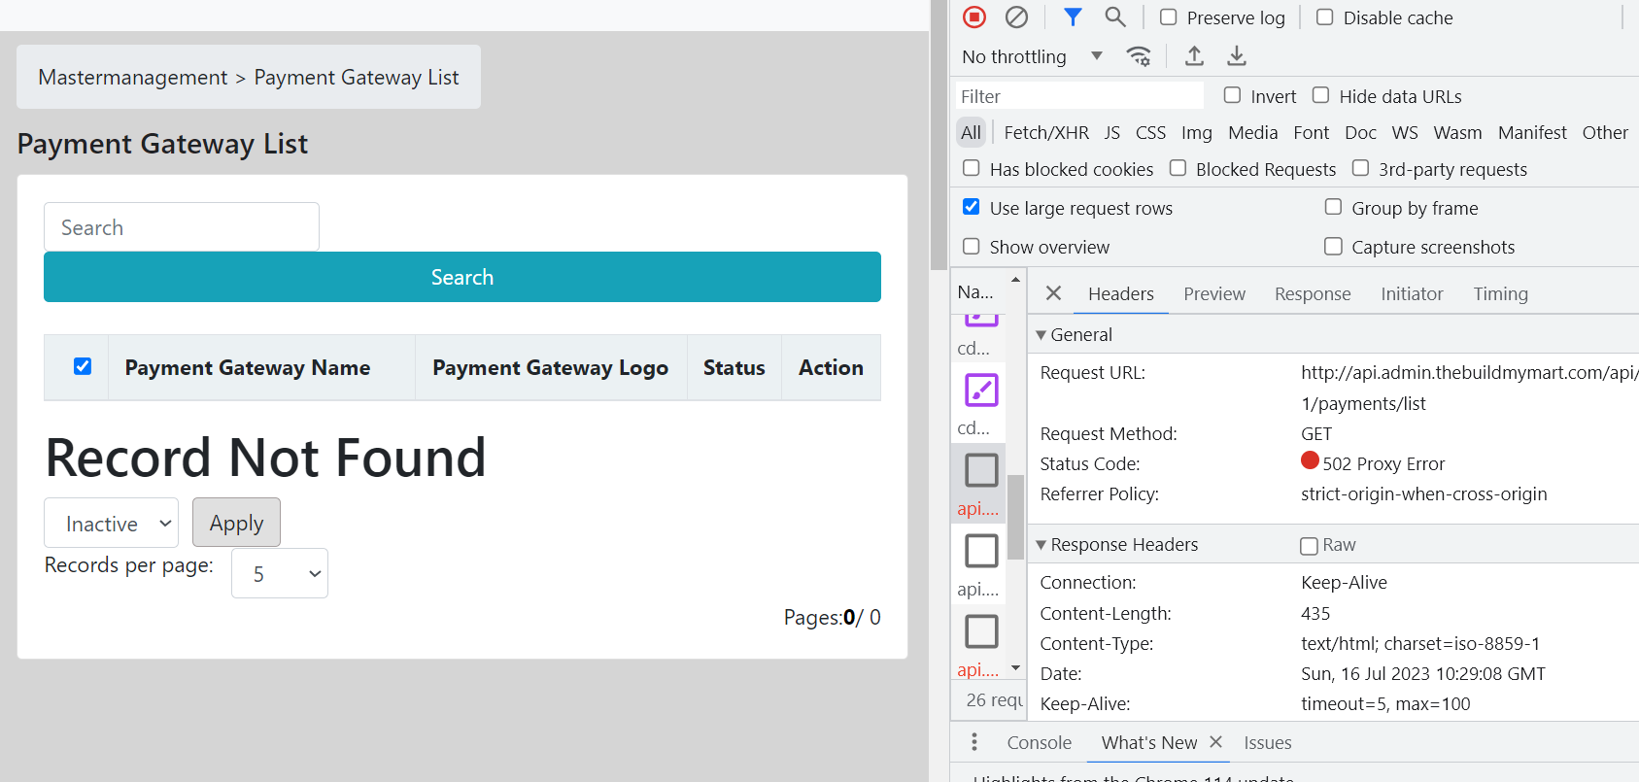Image resolution: width=1639 pixels, height=782 pixels.
Task: Sort requests by Name column arrow
Action: [1015, 280]
